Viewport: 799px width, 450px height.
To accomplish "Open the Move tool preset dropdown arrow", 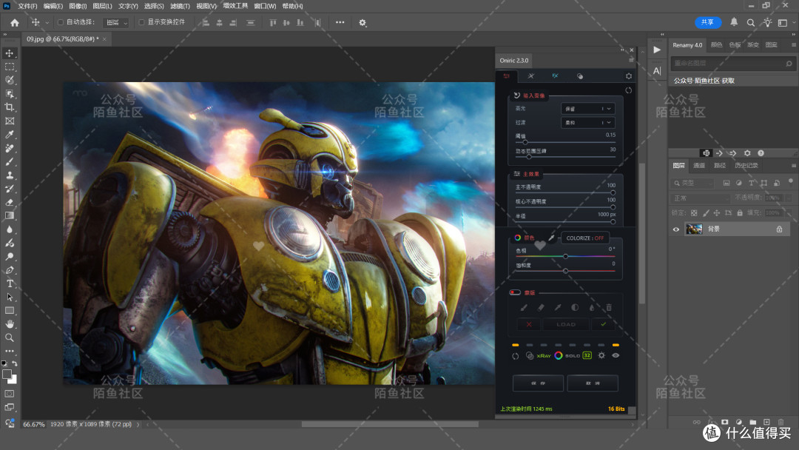I will click(x=47, y=22).
